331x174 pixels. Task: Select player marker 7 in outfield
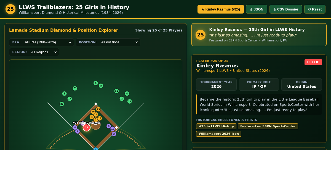point(75,88)
